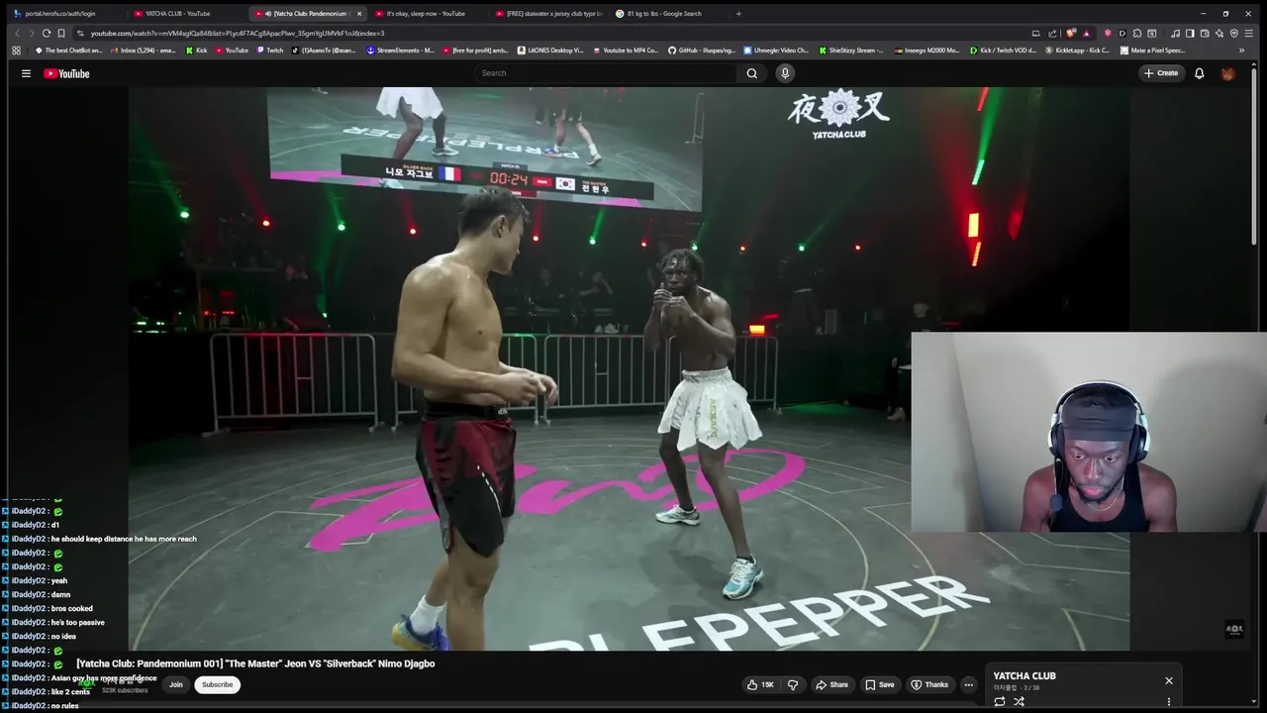Show hidden bookmarks with the double chevron
Screen dimensions: 1267x713
tap(1241, 51)
